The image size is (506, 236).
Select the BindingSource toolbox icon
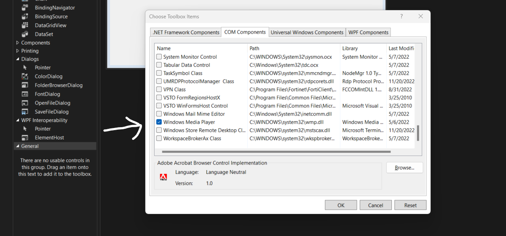click(25, 17)
